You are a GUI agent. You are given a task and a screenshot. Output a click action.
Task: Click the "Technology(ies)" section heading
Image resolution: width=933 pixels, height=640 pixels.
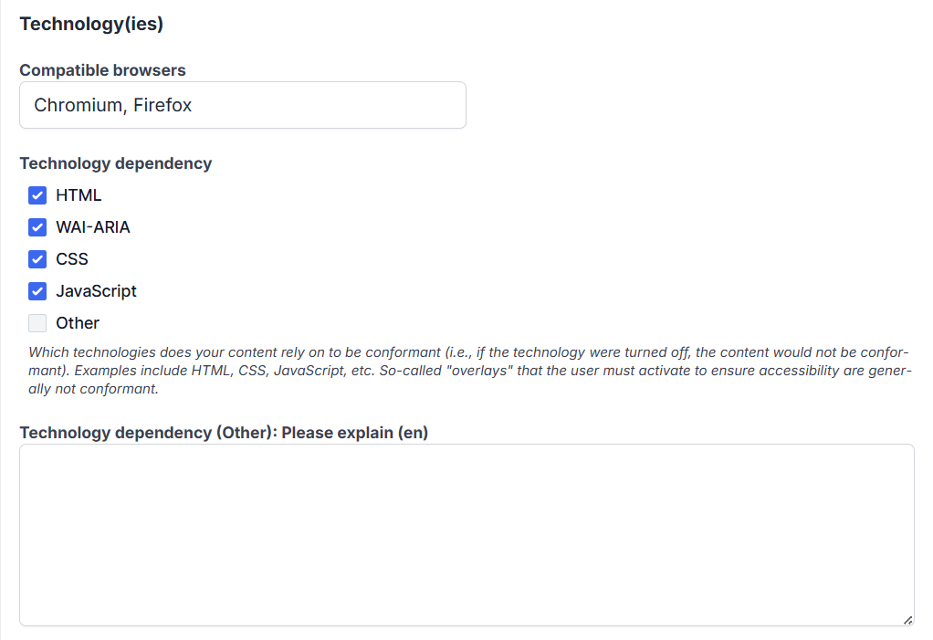point(91,24)
